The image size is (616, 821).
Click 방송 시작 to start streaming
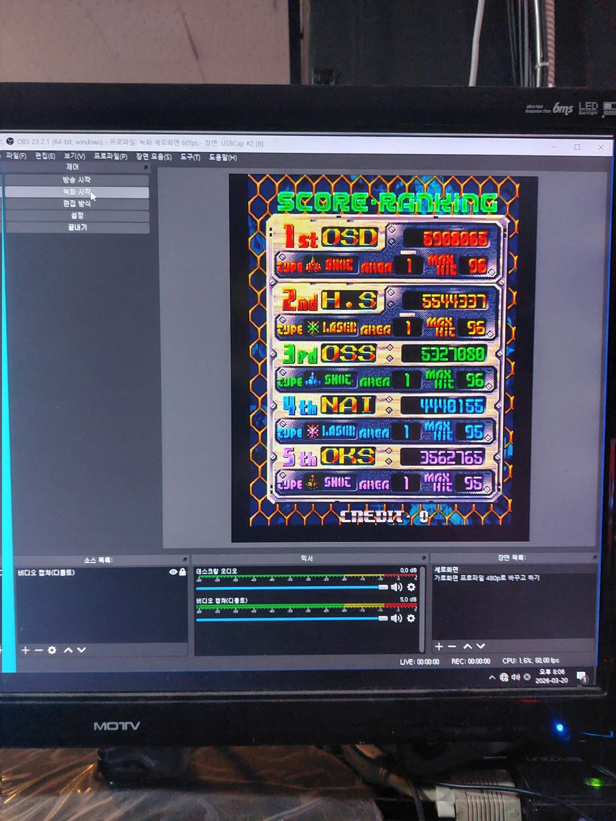click(x=77, y=180)
